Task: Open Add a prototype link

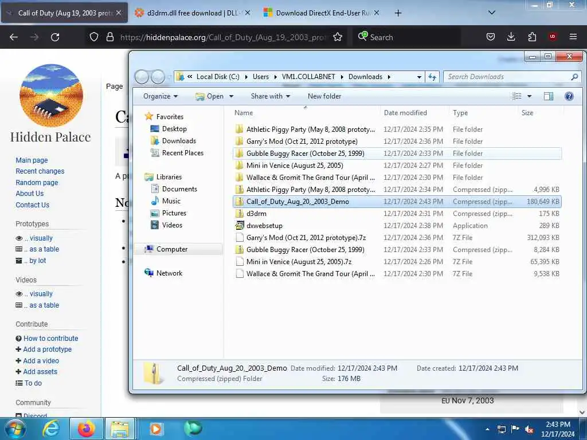Action: tap(47, 349)
